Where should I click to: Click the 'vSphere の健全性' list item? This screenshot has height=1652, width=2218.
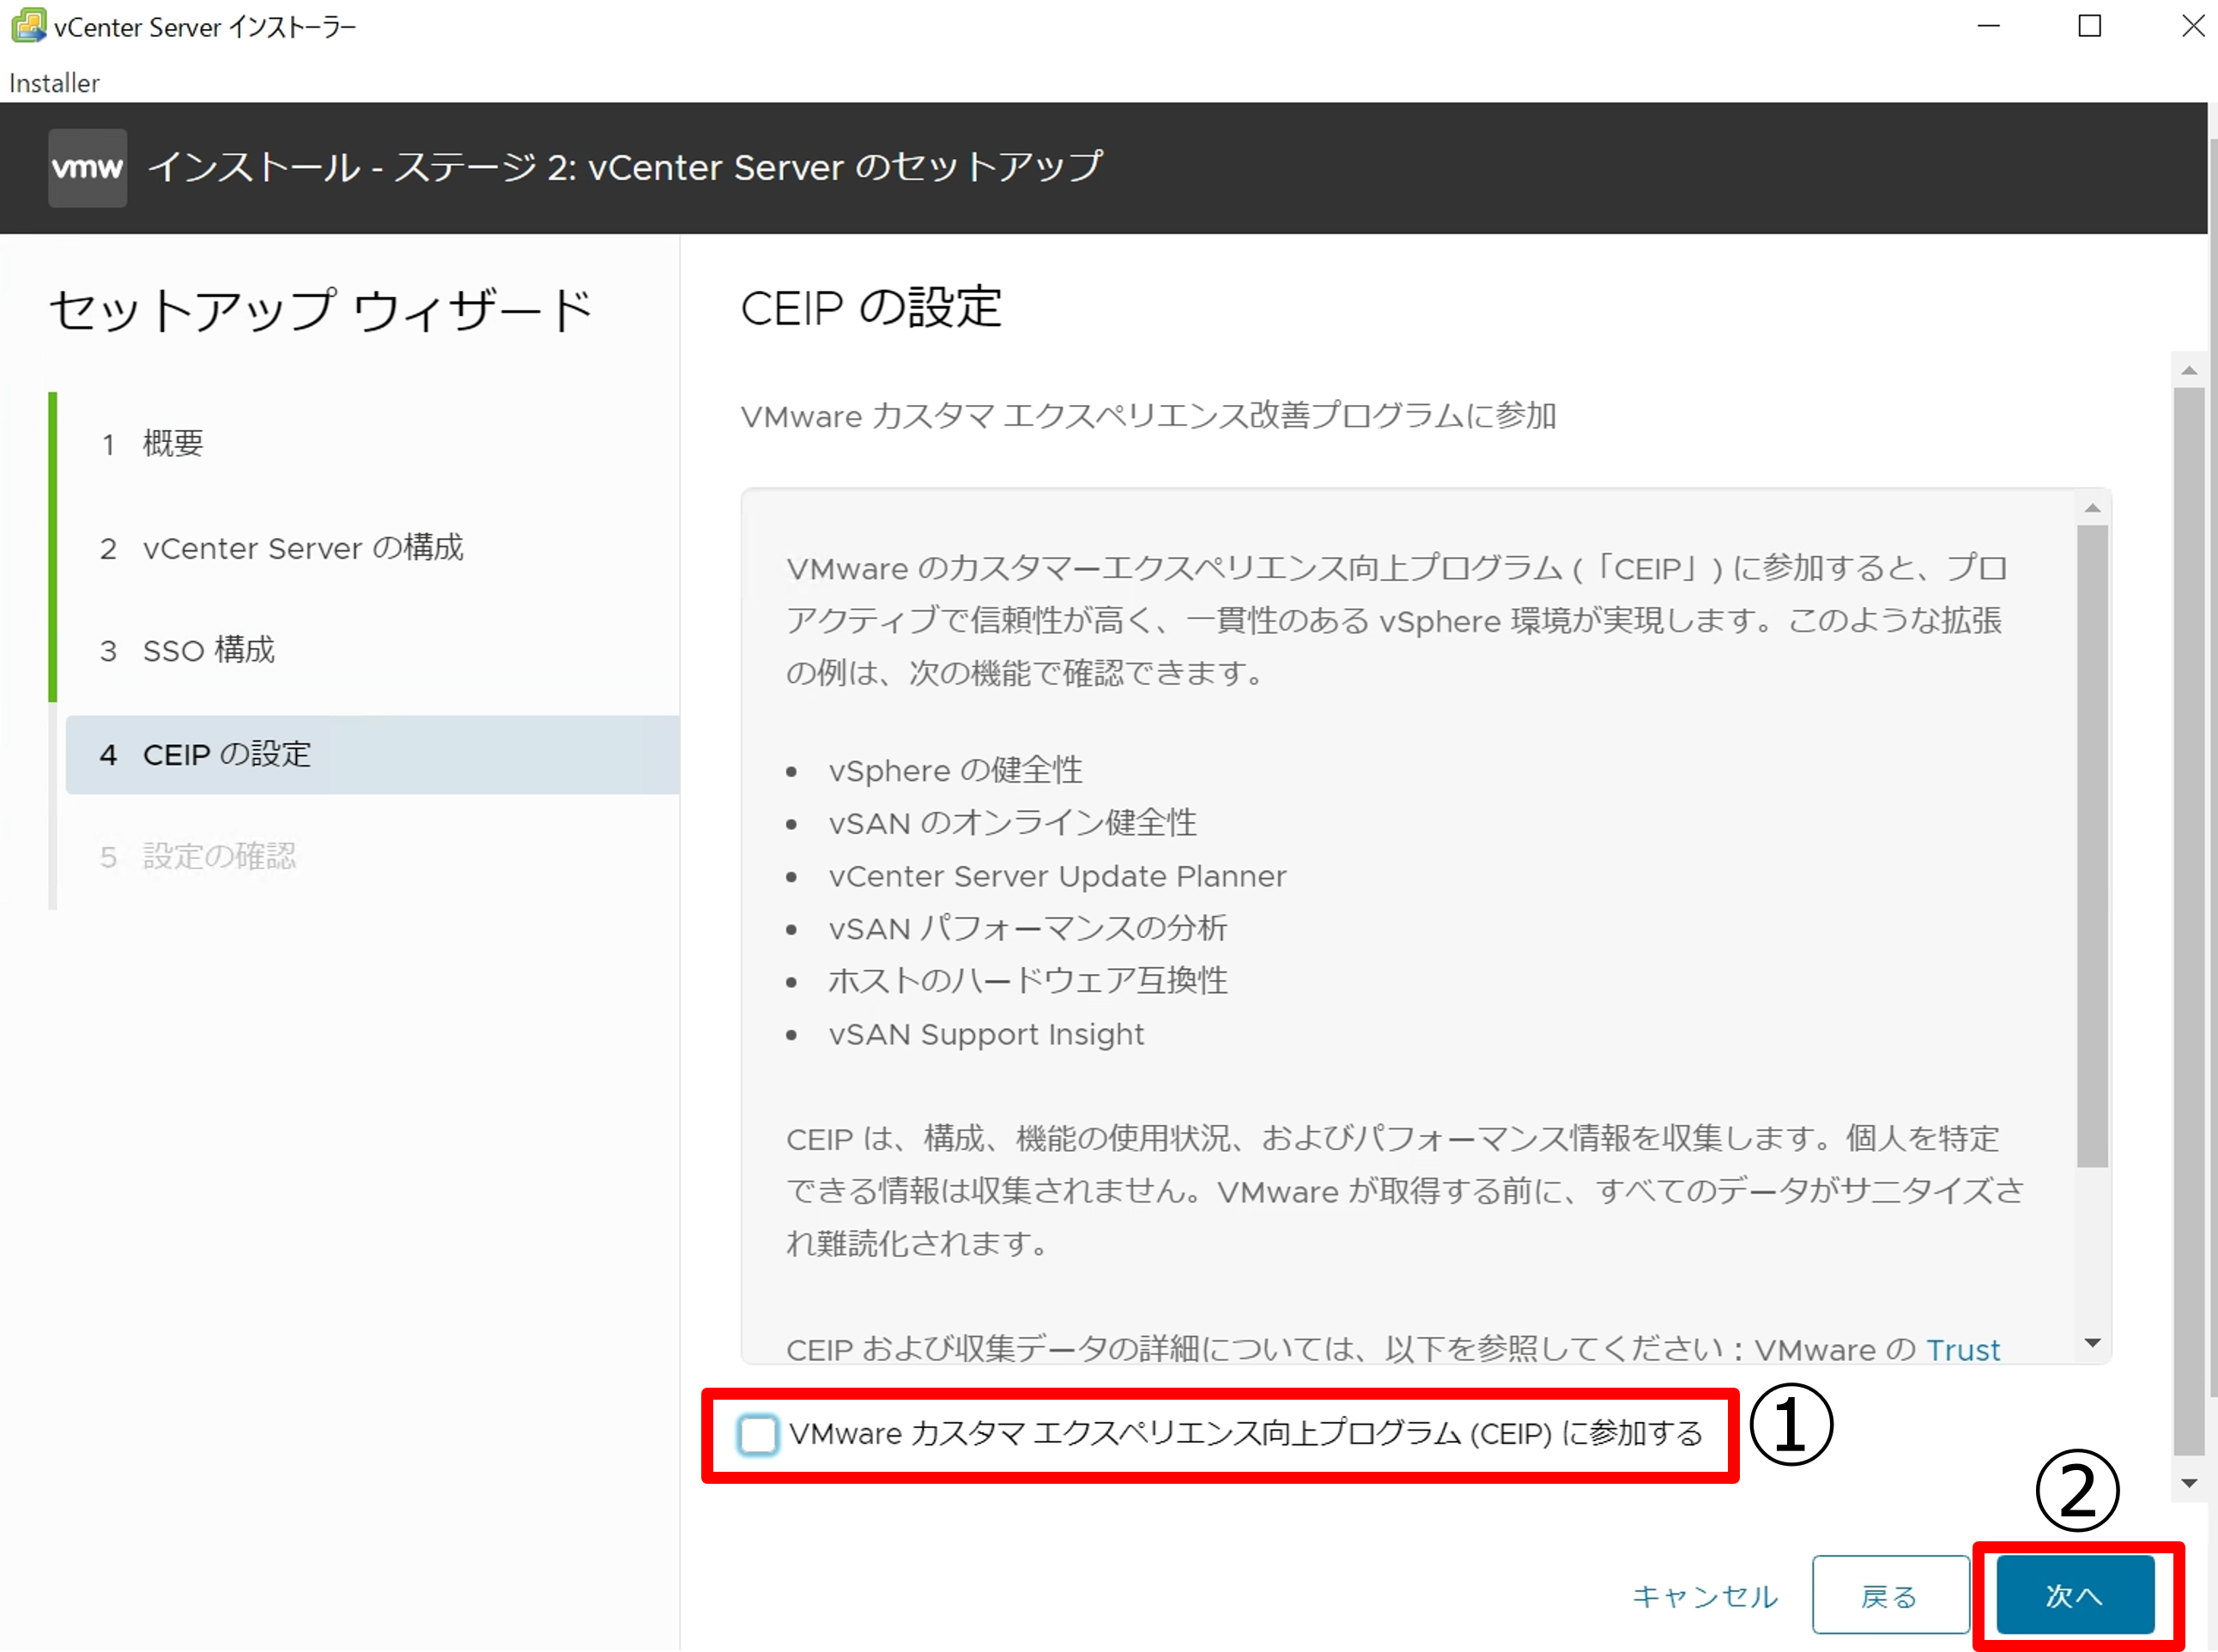tap(955, 771)
